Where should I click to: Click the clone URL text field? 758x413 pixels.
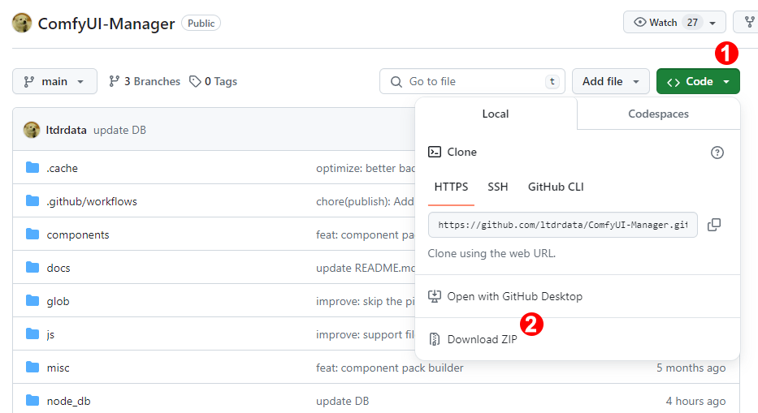[563, 225]
